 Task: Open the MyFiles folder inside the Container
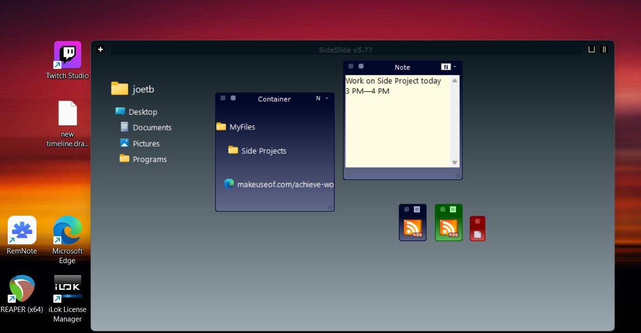[242, 126]
